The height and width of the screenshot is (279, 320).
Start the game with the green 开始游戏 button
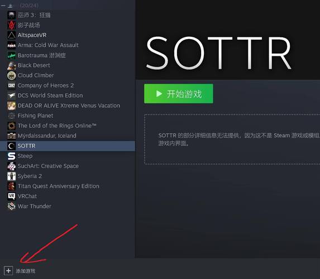pos(179,94)
